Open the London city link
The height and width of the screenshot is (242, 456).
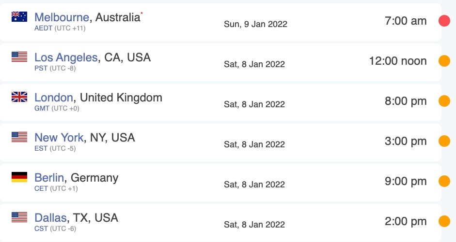(54, 98)
